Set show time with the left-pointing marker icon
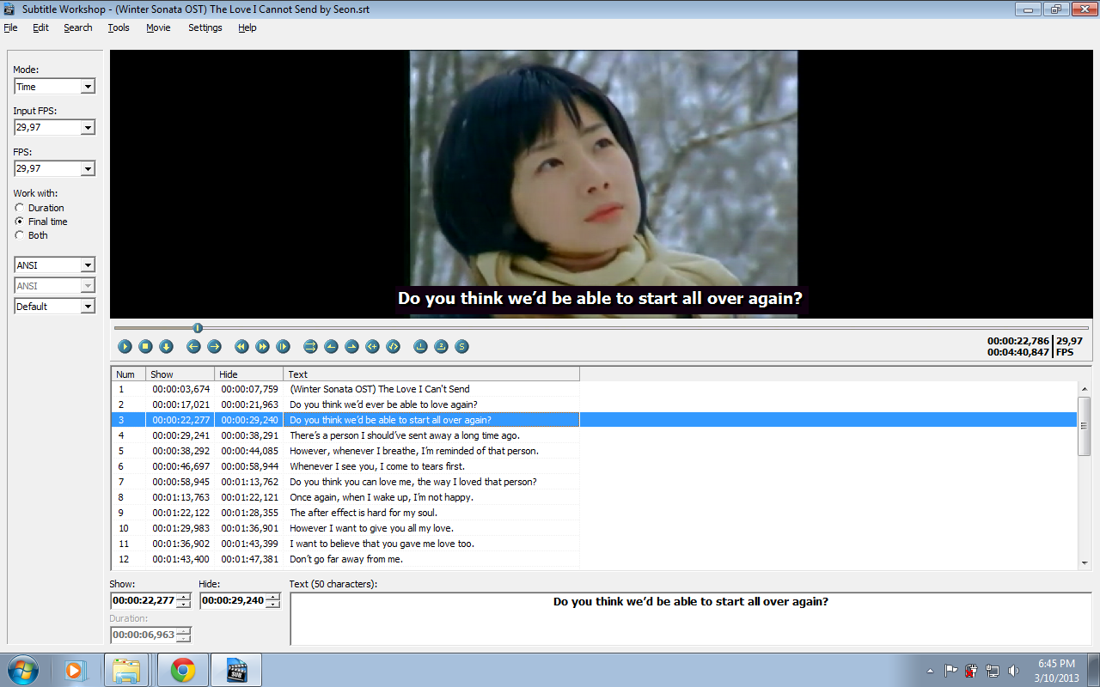Image resolution: width=1100 pixels, height=687 pixels. [331, 346]
